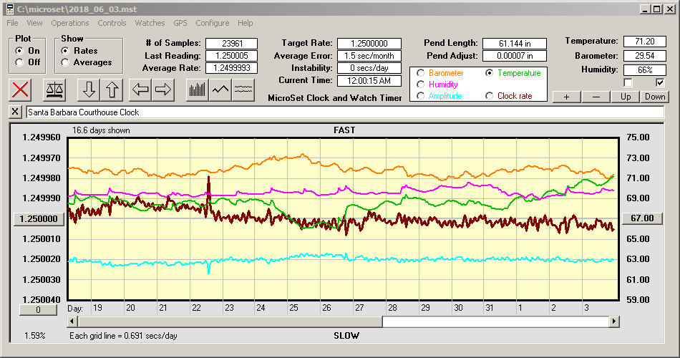The image size is (680, 358).
Task: Turn Plot Off radio button
Action: click(x=19, y=62)
